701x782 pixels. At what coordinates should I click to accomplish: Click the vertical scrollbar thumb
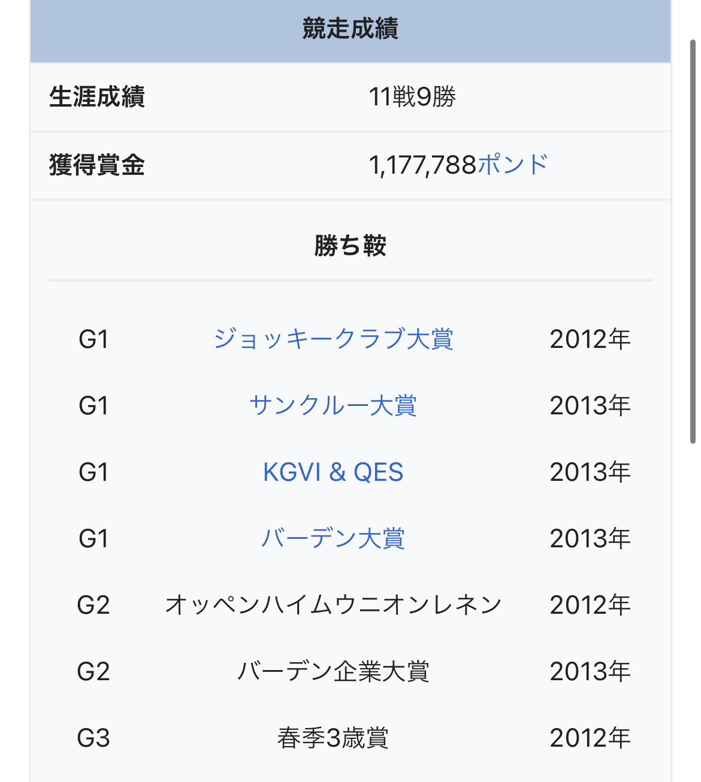click(693, 240)
